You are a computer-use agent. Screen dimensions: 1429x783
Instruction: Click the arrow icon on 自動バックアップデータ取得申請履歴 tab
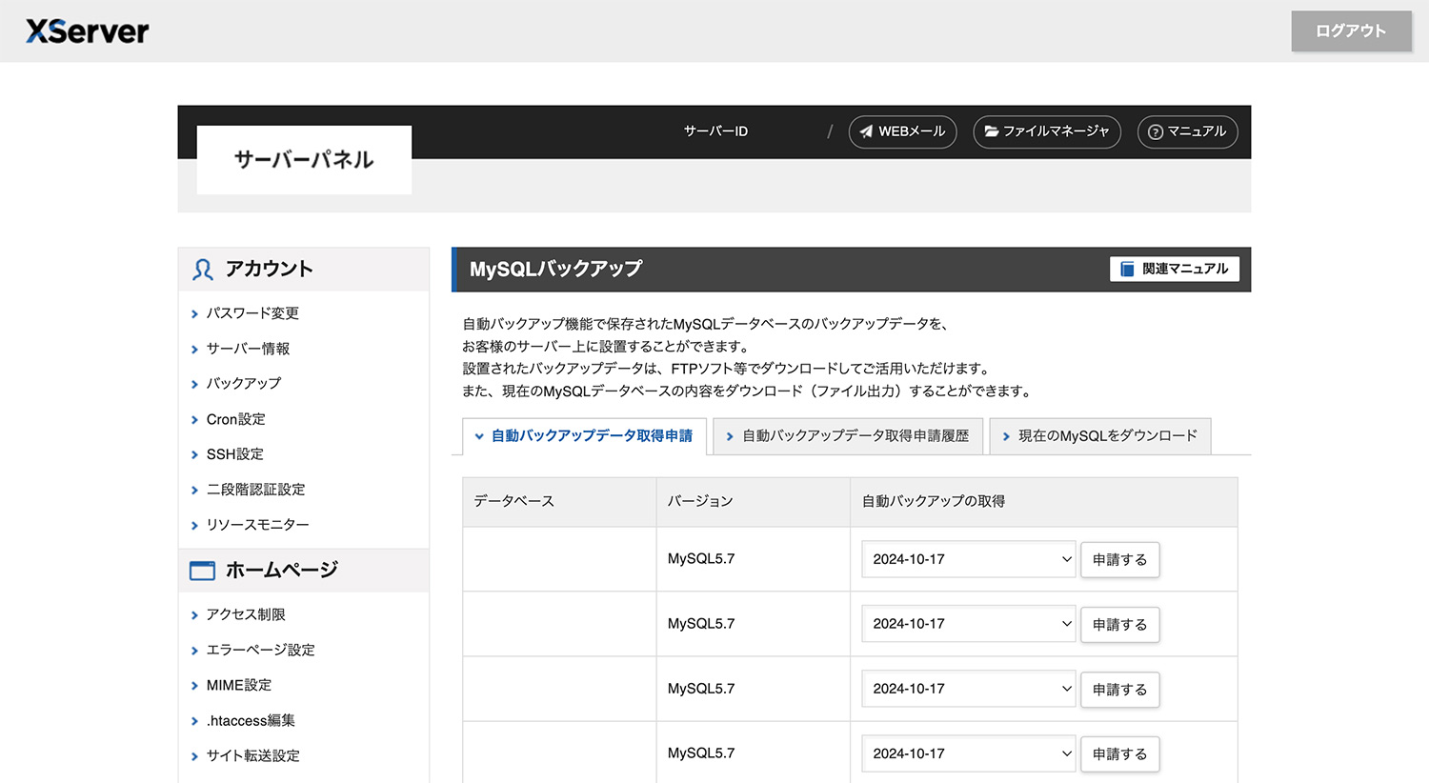pos(730,436)
